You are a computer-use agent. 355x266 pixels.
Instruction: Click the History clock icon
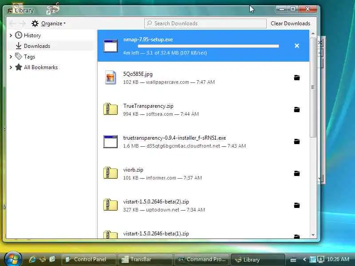tap(19, 35)
